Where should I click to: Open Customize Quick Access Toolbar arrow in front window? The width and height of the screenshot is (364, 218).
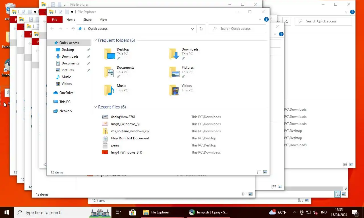click(x=72, y=12)
